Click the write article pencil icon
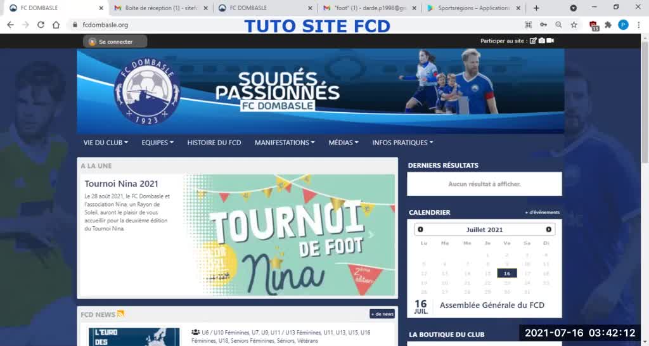The image size is (649, 346). 533,41
